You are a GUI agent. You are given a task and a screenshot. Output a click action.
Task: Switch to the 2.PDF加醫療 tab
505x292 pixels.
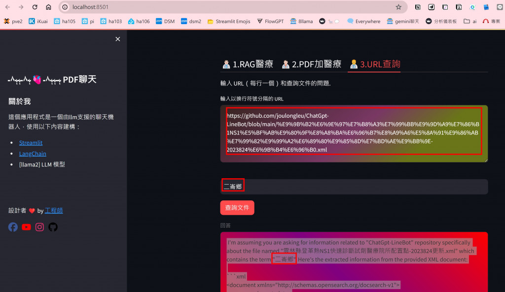[312, 65]
